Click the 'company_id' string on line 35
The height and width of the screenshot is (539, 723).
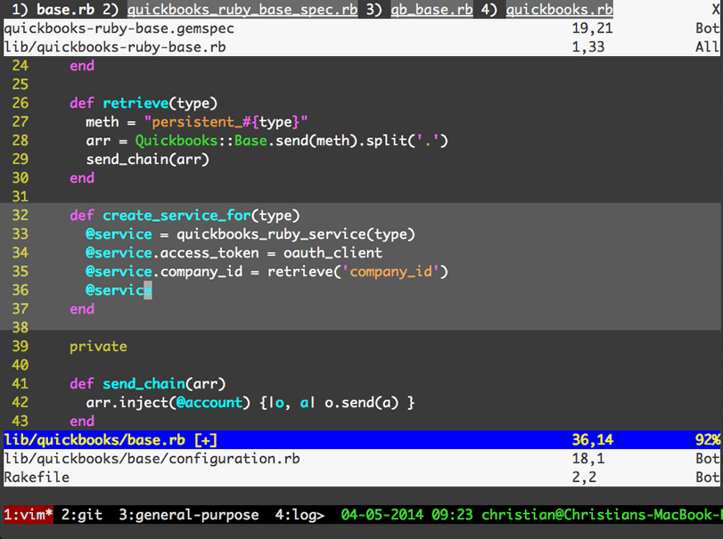click(x=390, y=272)
